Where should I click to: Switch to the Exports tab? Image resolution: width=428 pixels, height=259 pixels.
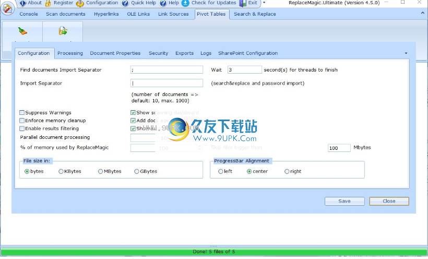[185, 53]
